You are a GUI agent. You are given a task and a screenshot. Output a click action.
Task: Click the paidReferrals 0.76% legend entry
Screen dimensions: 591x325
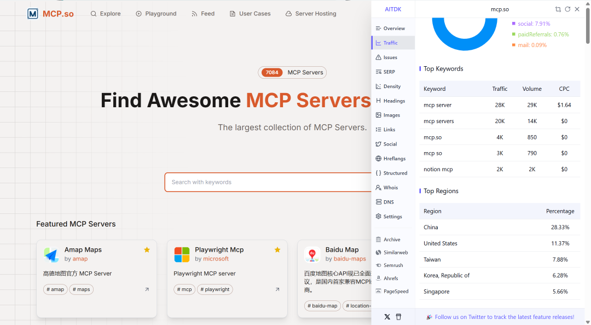coord(540,34)
